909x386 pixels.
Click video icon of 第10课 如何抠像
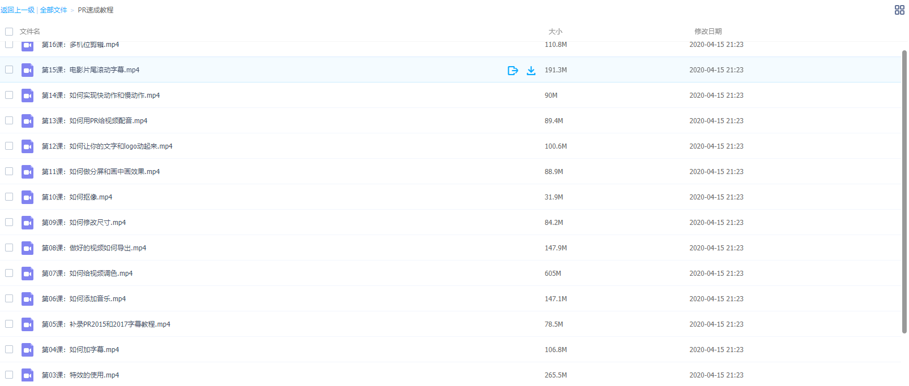[27, 197]
